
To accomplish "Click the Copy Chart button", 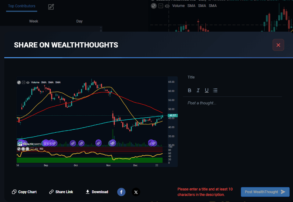I will (x=24, y=192).
